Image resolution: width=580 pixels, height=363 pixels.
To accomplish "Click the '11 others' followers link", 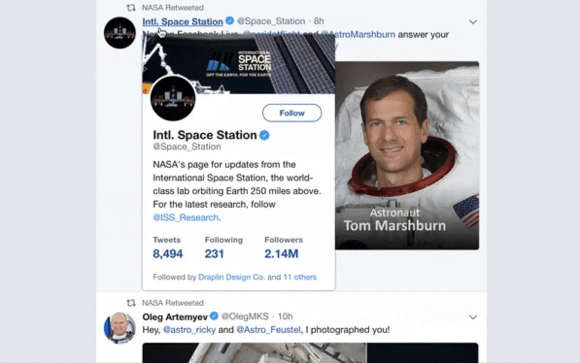I will pos(300,277).
